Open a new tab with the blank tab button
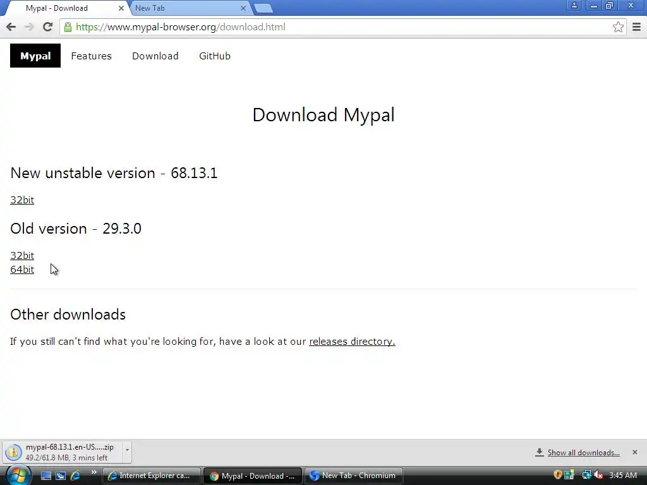647x485 pixels. point(263,8)
